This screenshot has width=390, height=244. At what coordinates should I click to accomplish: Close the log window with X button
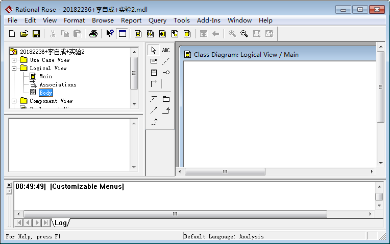(x=9, y=185)
